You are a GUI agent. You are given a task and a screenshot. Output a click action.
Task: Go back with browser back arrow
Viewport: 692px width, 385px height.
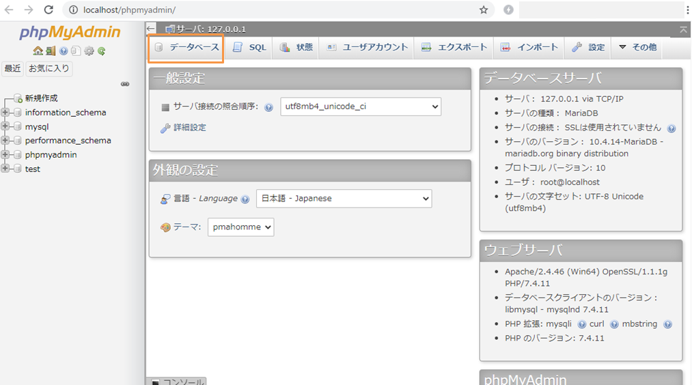click(x=9, y=10)
